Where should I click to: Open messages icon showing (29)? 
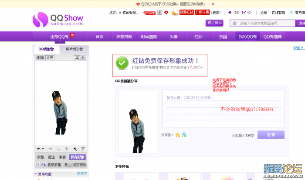230,13
